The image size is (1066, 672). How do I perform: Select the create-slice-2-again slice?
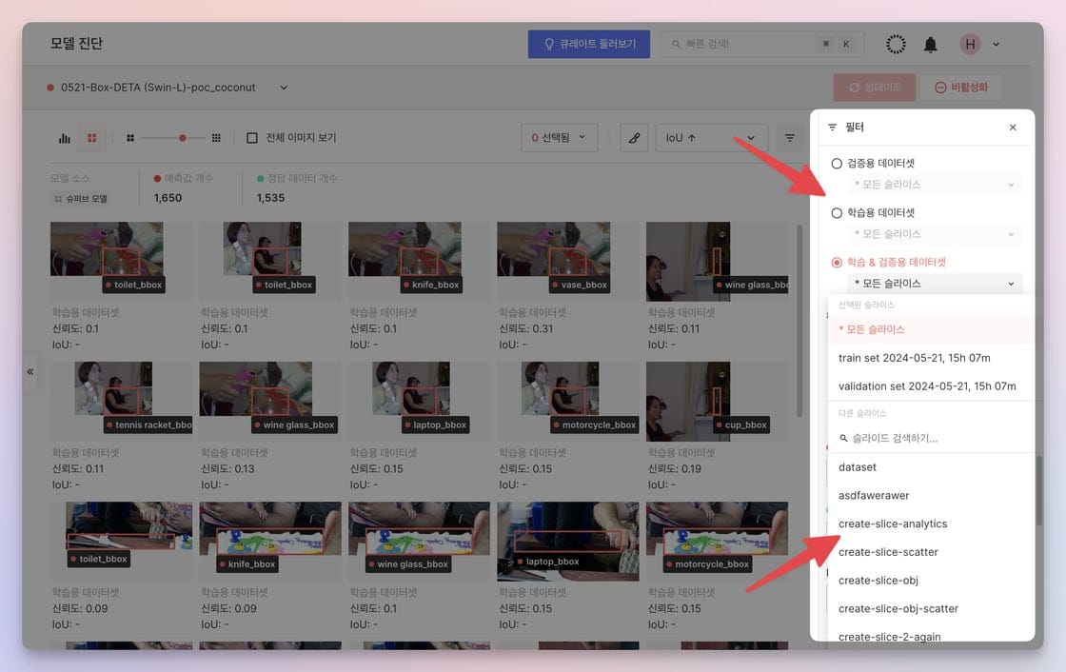pos(930,635)
